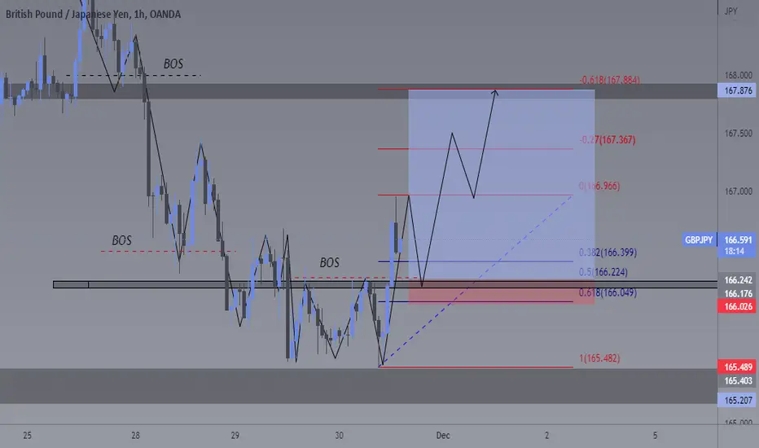This screenshot has width=759, height=448.
Task: Click the 167.000 price scale label
Action: pyautogui.click(x=738, y=191)
